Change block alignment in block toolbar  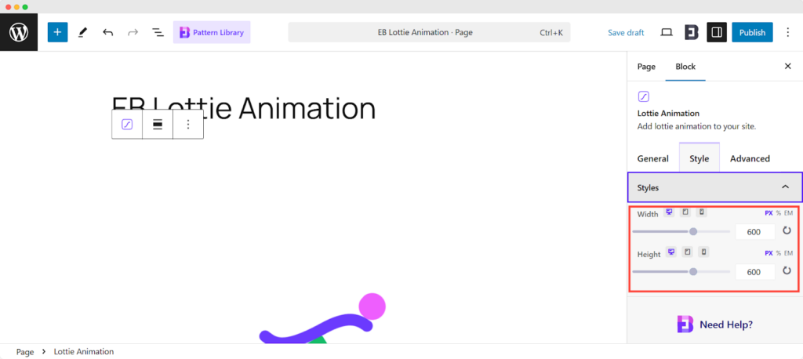tap(158, 124)
